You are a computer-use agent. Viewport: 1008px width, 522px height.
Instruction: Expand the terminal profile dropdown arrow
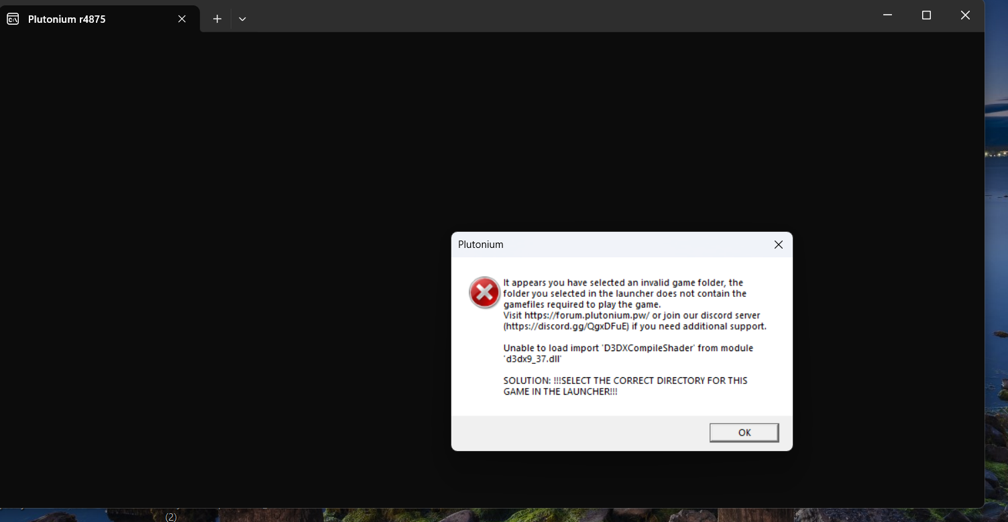(242, 19)
